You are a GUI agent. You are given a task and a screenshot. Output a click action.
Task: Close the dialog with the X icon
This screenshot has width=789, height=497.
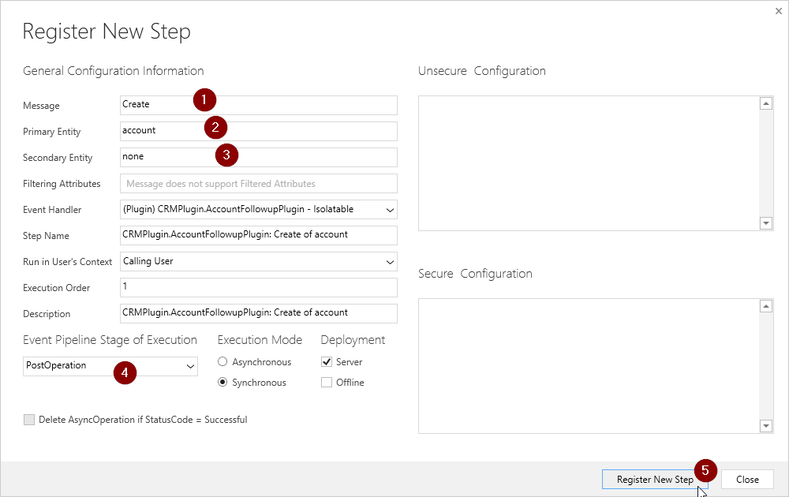point(778,11)
